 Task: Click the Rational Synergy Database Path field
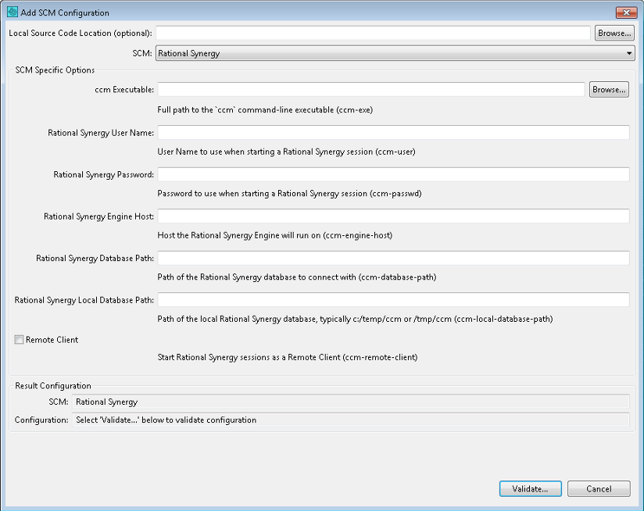pyautogui.click(x=393, y=258)
